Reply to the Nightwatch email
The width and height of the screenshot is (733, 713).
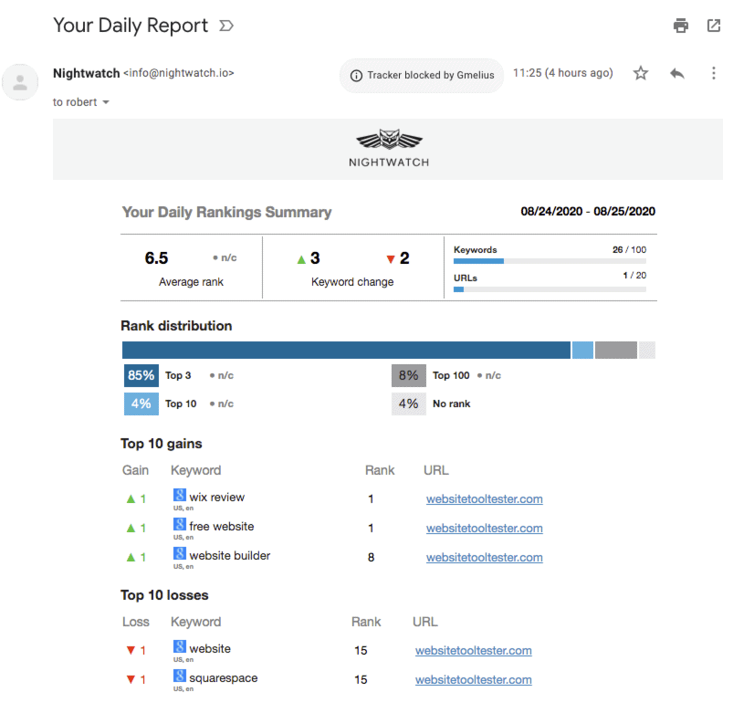point(677,73)
